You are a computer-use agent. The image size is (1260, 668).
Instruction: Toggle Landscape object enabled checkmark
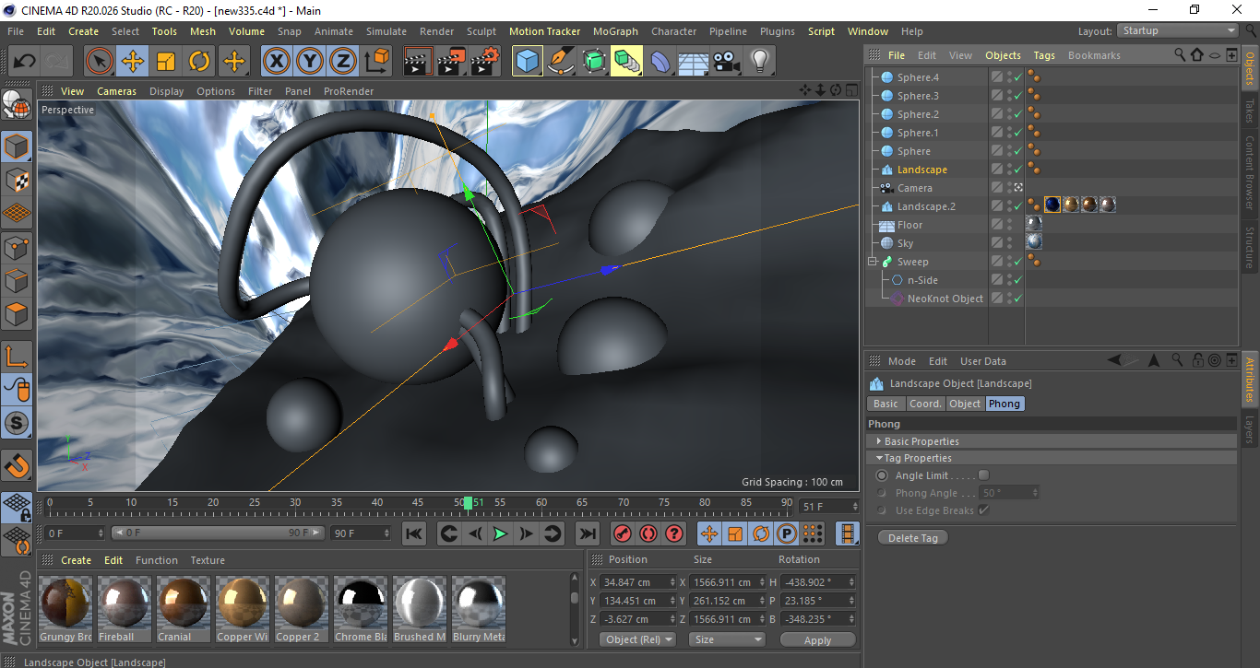coord(1017,170)
